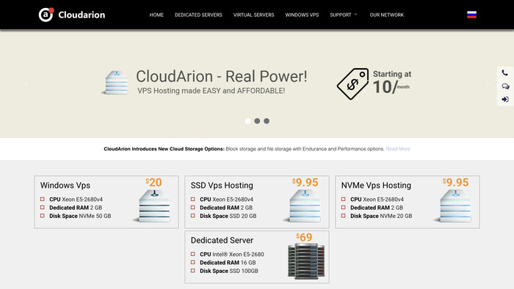The width and height of the screenshot is (514, 289).
Task: Open the Home menu item
Action: point(156,15)
